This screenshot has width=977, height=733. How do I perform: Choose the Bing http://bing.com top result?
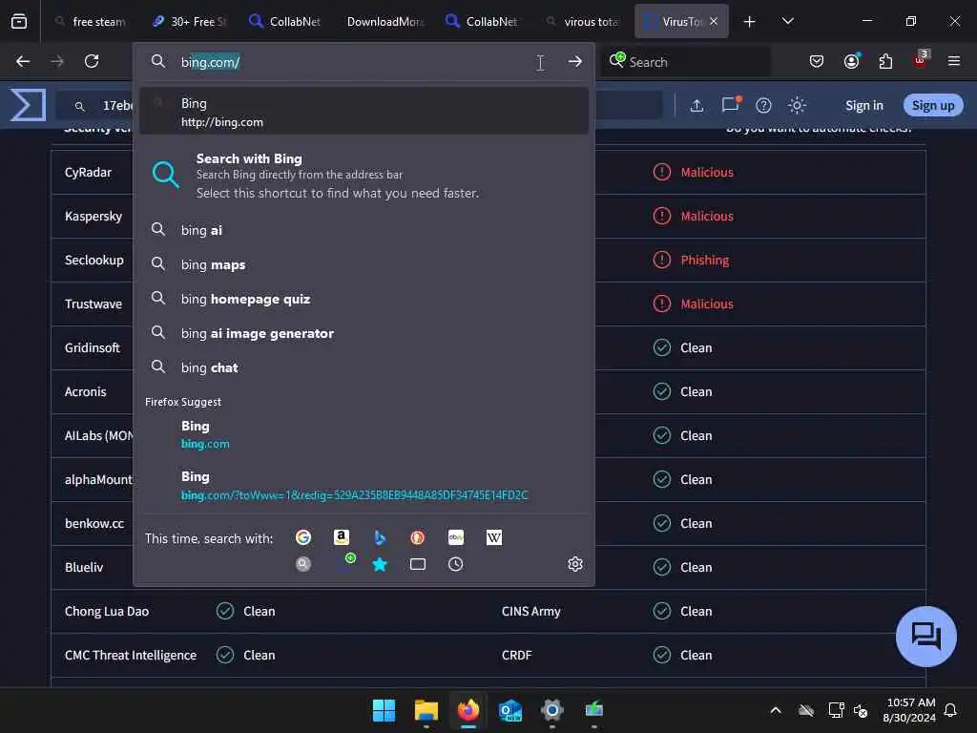[x=364, y=112]
